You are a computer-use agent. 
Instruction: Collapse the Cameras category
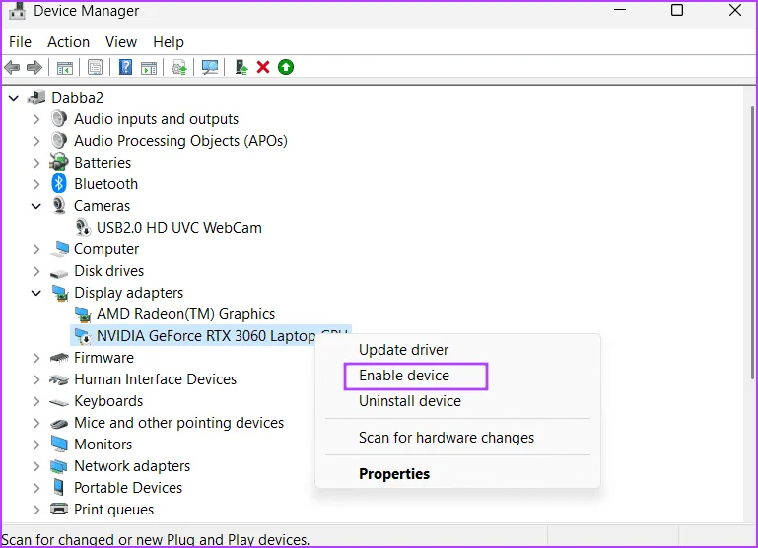pyautogui.click(x=36, y=206)
